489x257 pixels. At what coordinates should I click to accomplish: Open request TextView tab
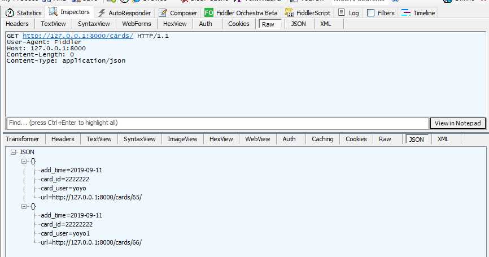click(53, 24)
